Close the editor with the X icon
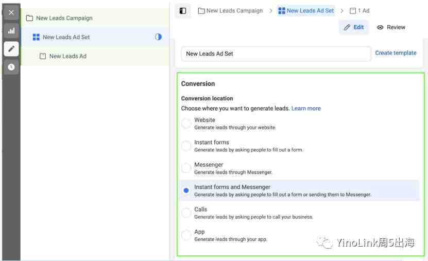This screenshot has height=261, width=428. pos(11,12)
